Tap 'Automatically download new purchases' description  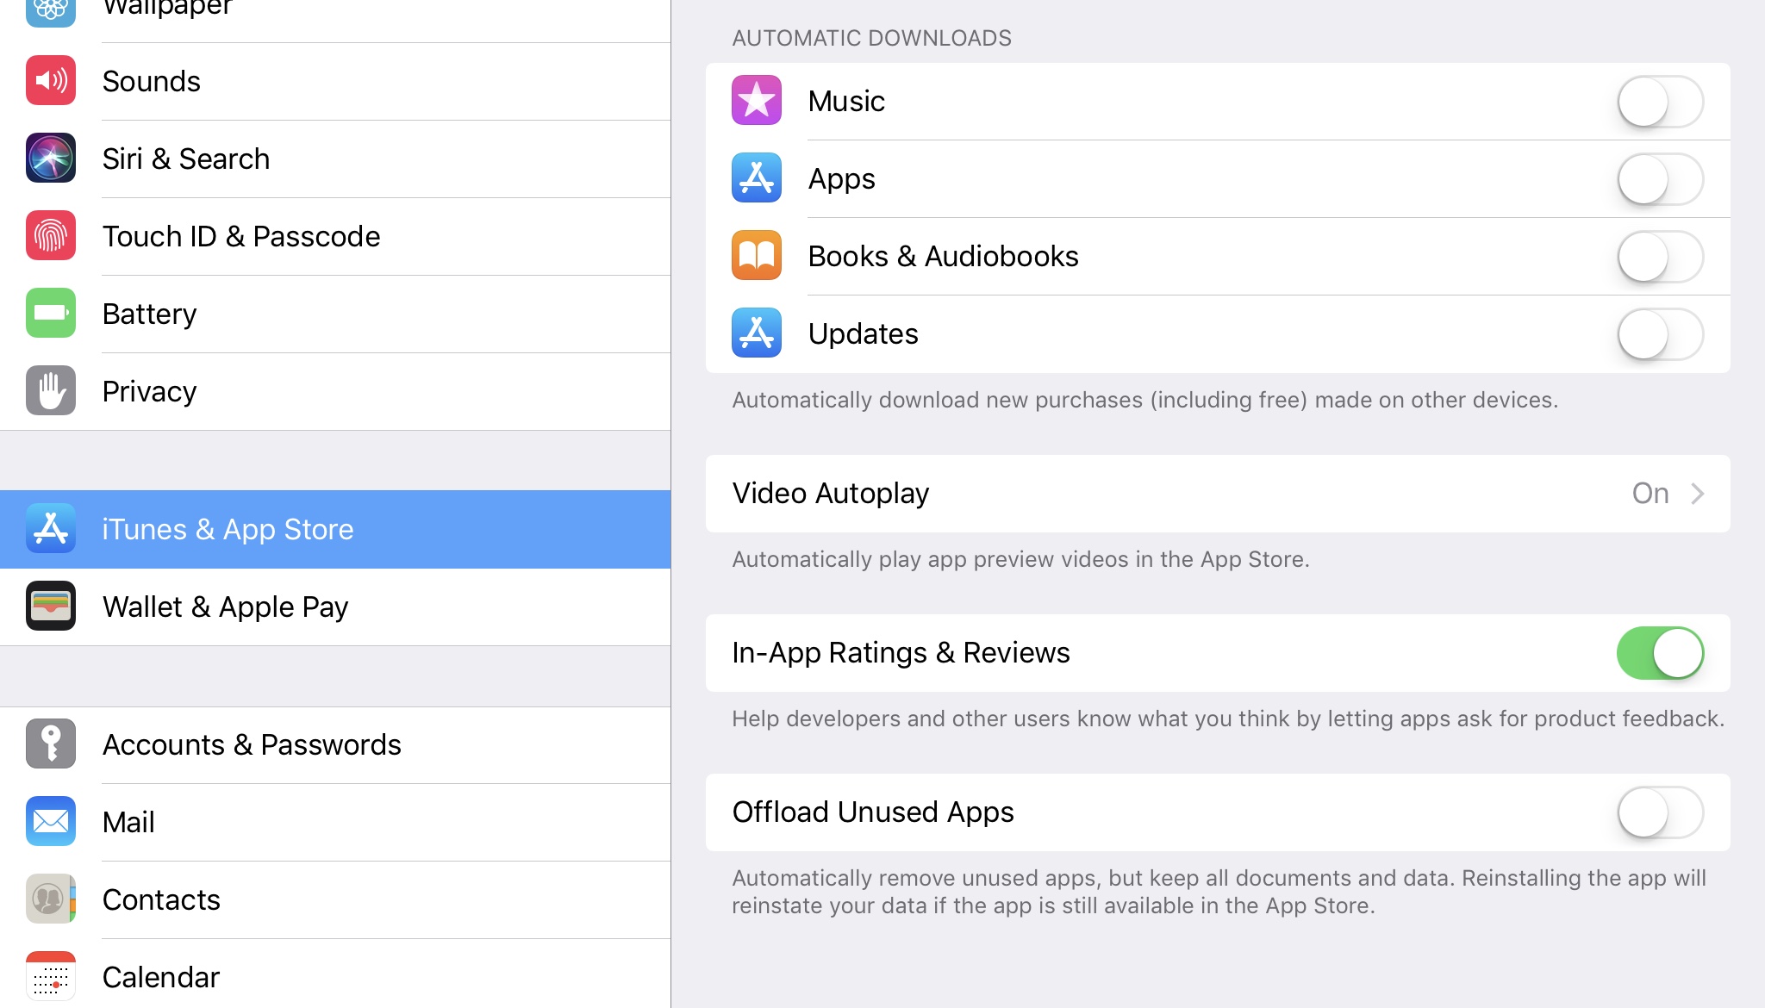(1144, 400)
